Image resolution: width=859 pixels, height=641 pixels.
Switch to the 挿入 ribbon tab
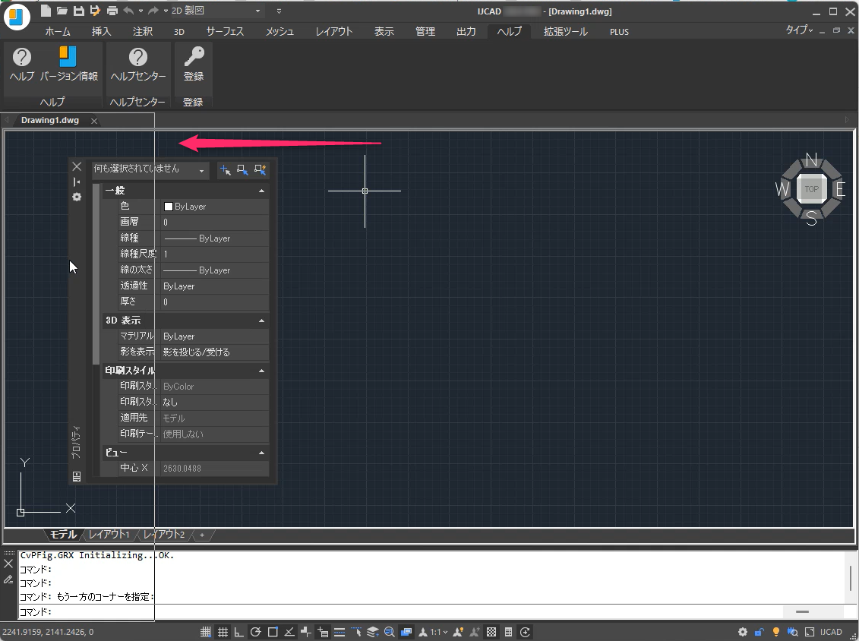[x=101, y=32]
